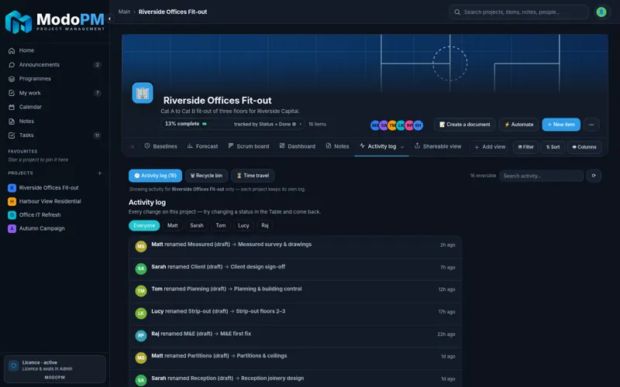
Task: Filter activity by Everyone
Action: pos(144,225)
